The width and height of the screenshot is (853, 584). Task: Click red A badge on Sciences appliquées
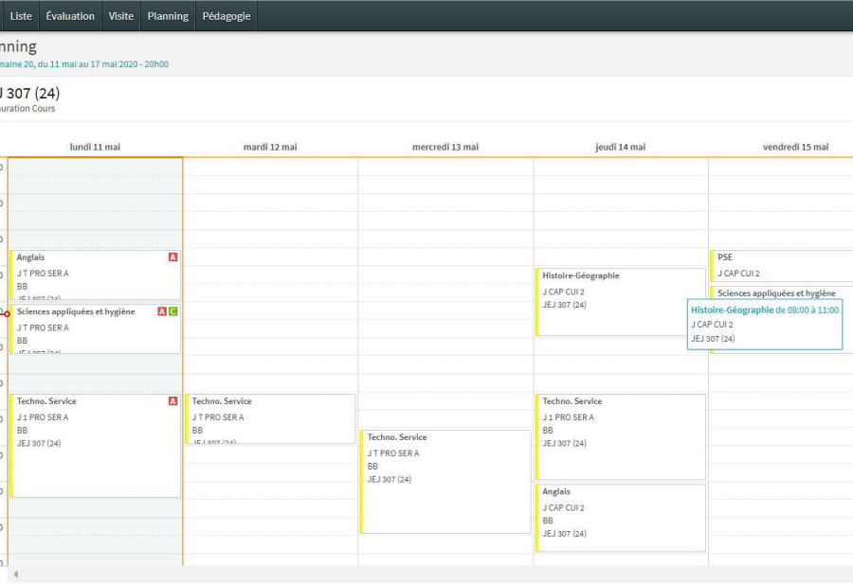[162, 311]
